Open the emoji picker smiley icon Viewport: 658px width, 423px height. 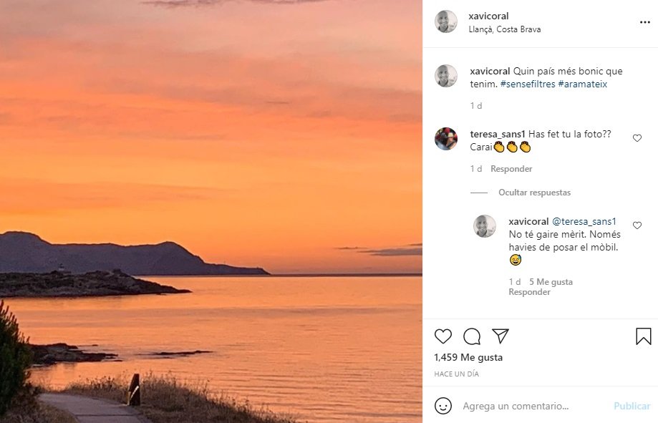444,406
